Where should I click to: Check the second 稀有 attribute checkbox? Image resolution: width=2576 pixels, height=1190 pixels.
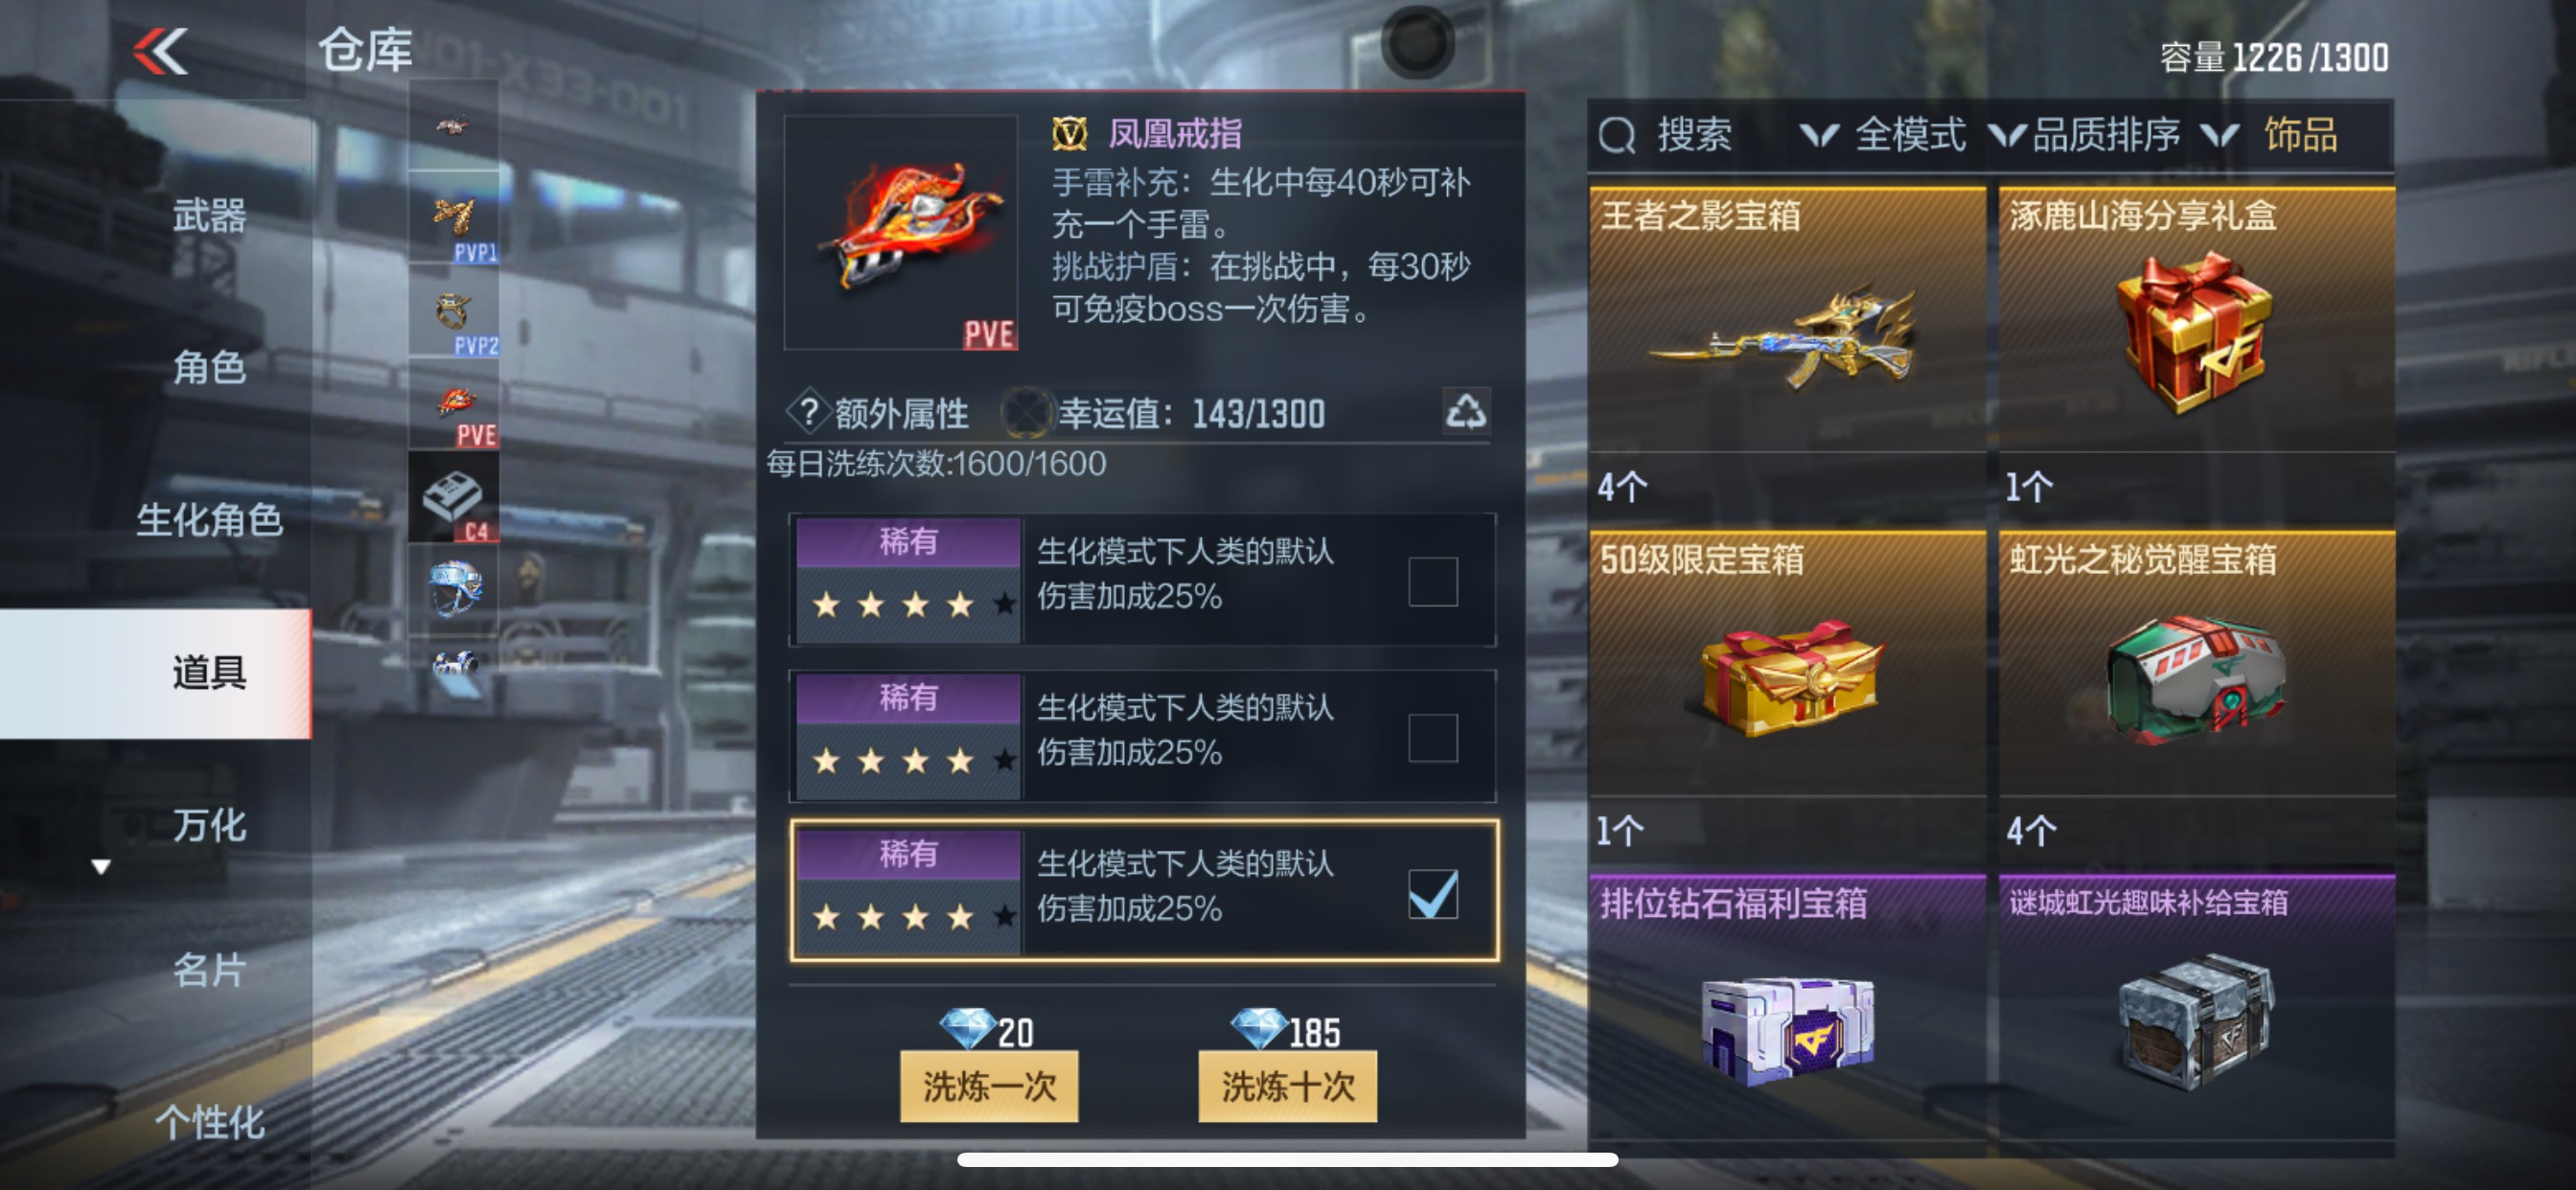tap(1432, 738)
